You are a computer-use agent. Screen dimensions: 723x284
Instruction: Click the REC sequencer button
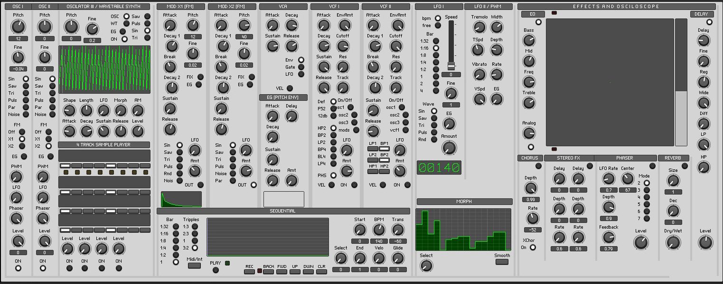click(x=249, y=272)
